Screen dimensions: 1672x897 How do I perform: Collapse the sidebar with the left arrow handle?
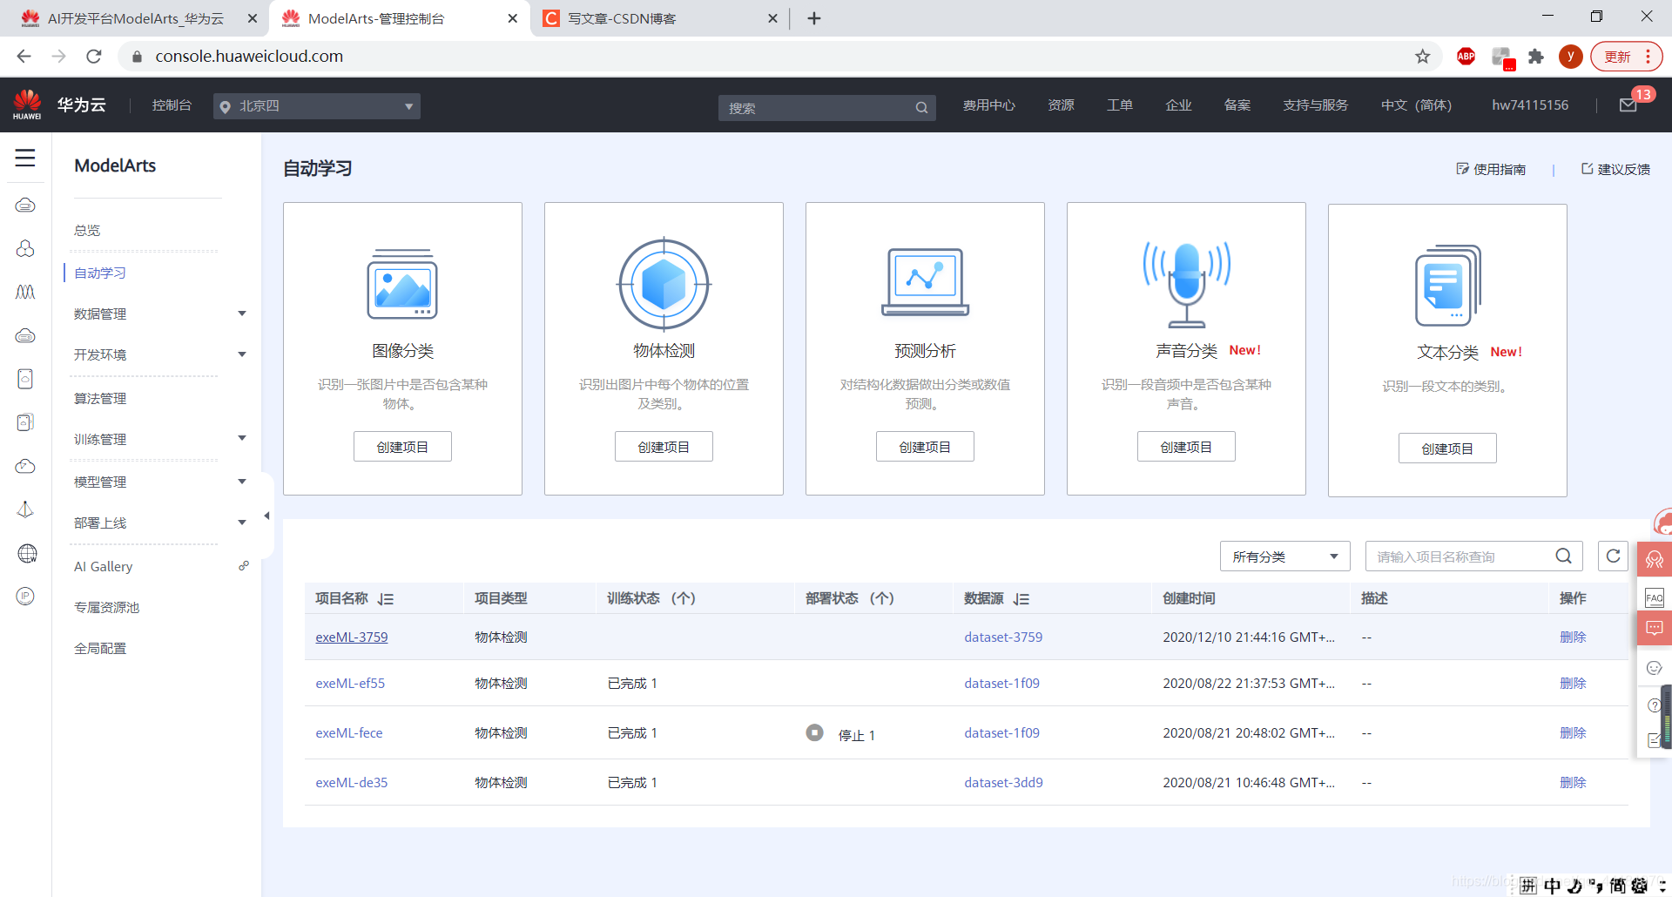[266, 516]
